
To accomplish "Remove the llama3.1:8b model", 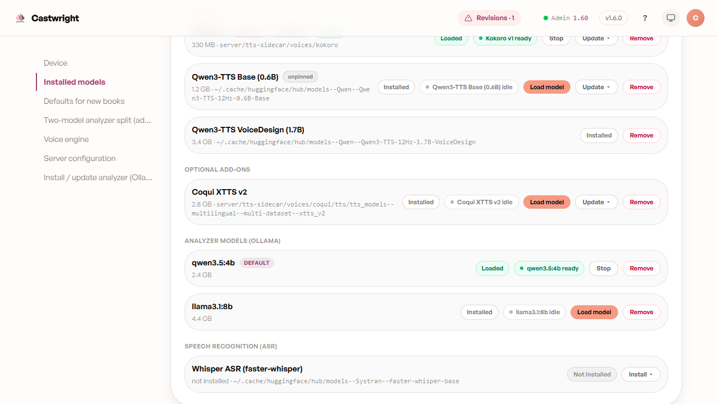I will [x=642, y=312].
